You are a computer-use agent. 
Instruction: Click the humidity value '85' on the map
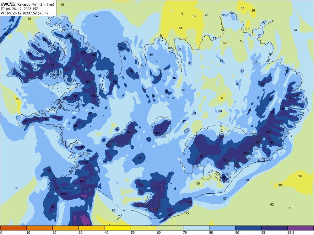click(255, 62)
